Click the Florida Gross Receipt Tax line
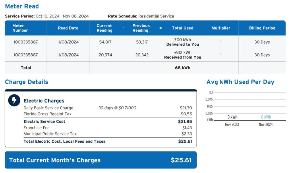This screenshot has height=173, width=294. pyautogui.click(x=47, y=114)
